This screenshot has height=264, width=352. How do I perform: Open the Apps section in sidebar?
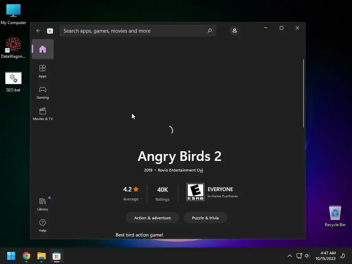tap(43, 71)
